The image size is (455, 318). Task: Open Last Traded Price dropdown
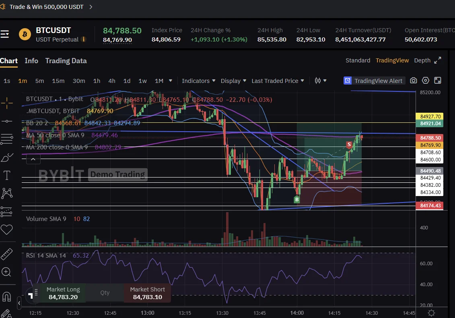pos(278,81)
